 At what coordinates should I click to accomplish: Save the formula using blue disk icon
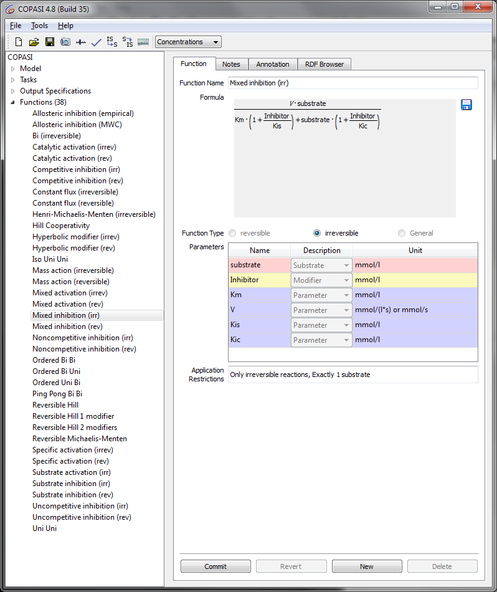(x=466, y=105)
